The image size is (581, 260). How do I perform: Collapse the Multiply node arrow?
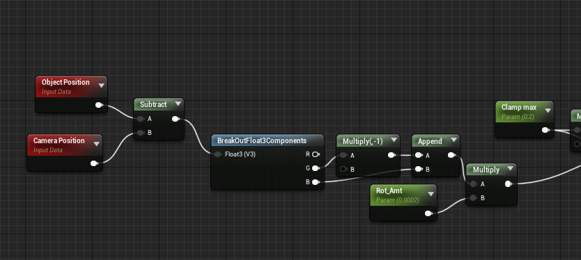pos(511,169)
